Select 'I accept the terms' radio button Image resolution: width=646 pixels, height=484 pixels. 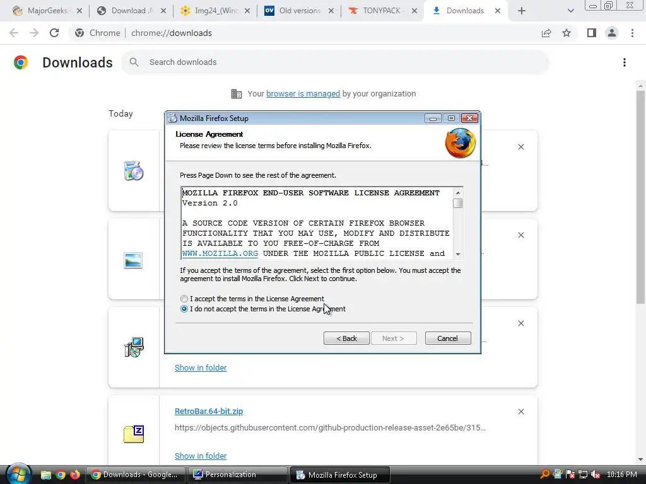[184, 299]
